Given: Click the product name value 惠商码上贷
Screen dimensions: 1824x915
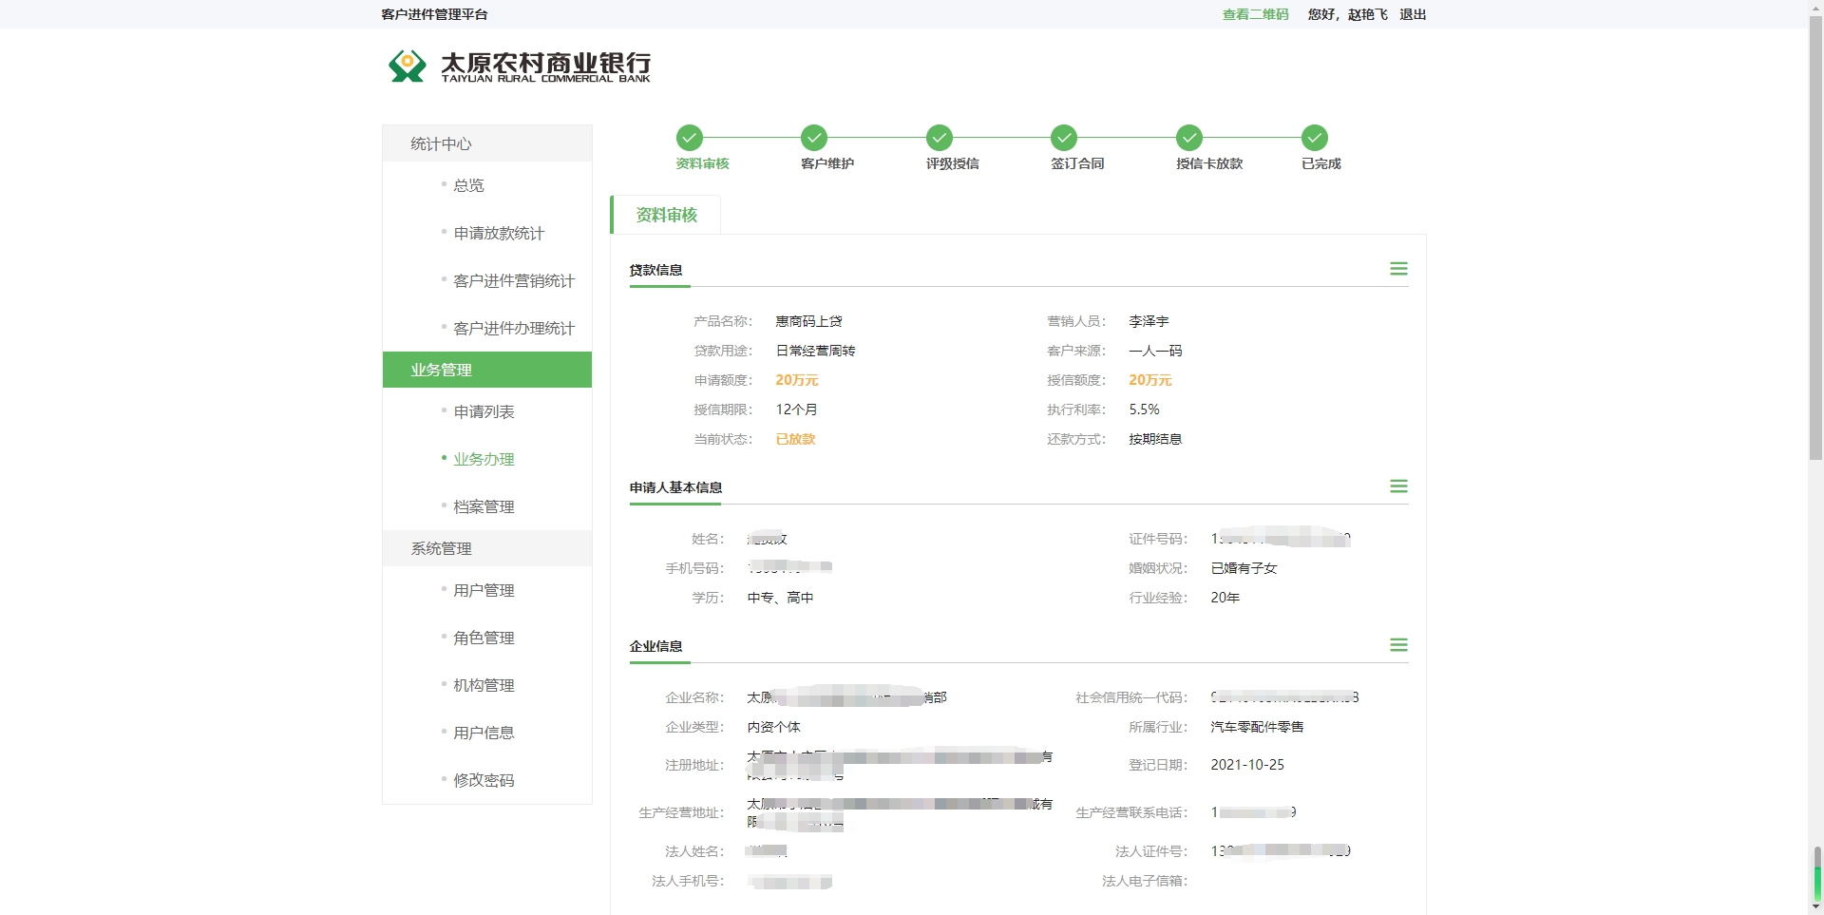Looking at the screenshot, I should click(808, 321).
